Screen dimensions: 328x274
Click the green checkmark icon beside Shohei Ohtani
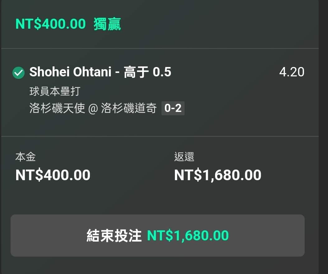[x=18, y=73]
